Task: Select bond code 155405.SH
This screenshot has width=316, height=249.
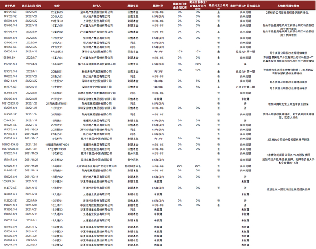Action: coord(10,32)
